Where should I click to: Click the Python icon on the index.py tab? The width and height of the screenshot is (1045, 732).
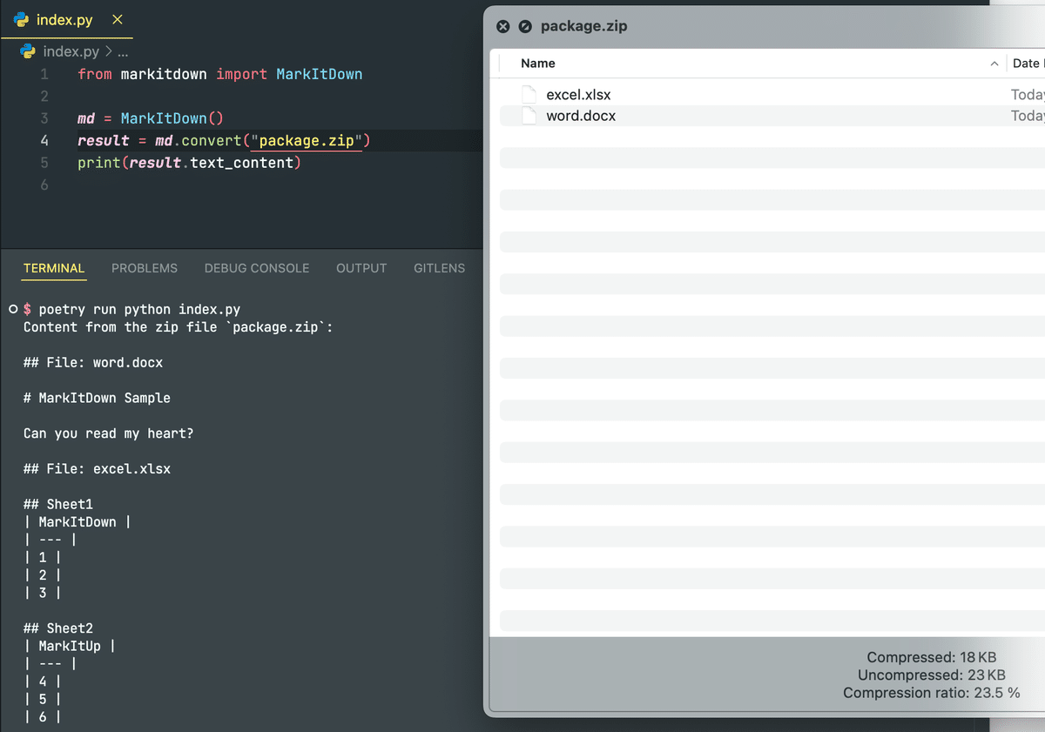tap(22, 20)
